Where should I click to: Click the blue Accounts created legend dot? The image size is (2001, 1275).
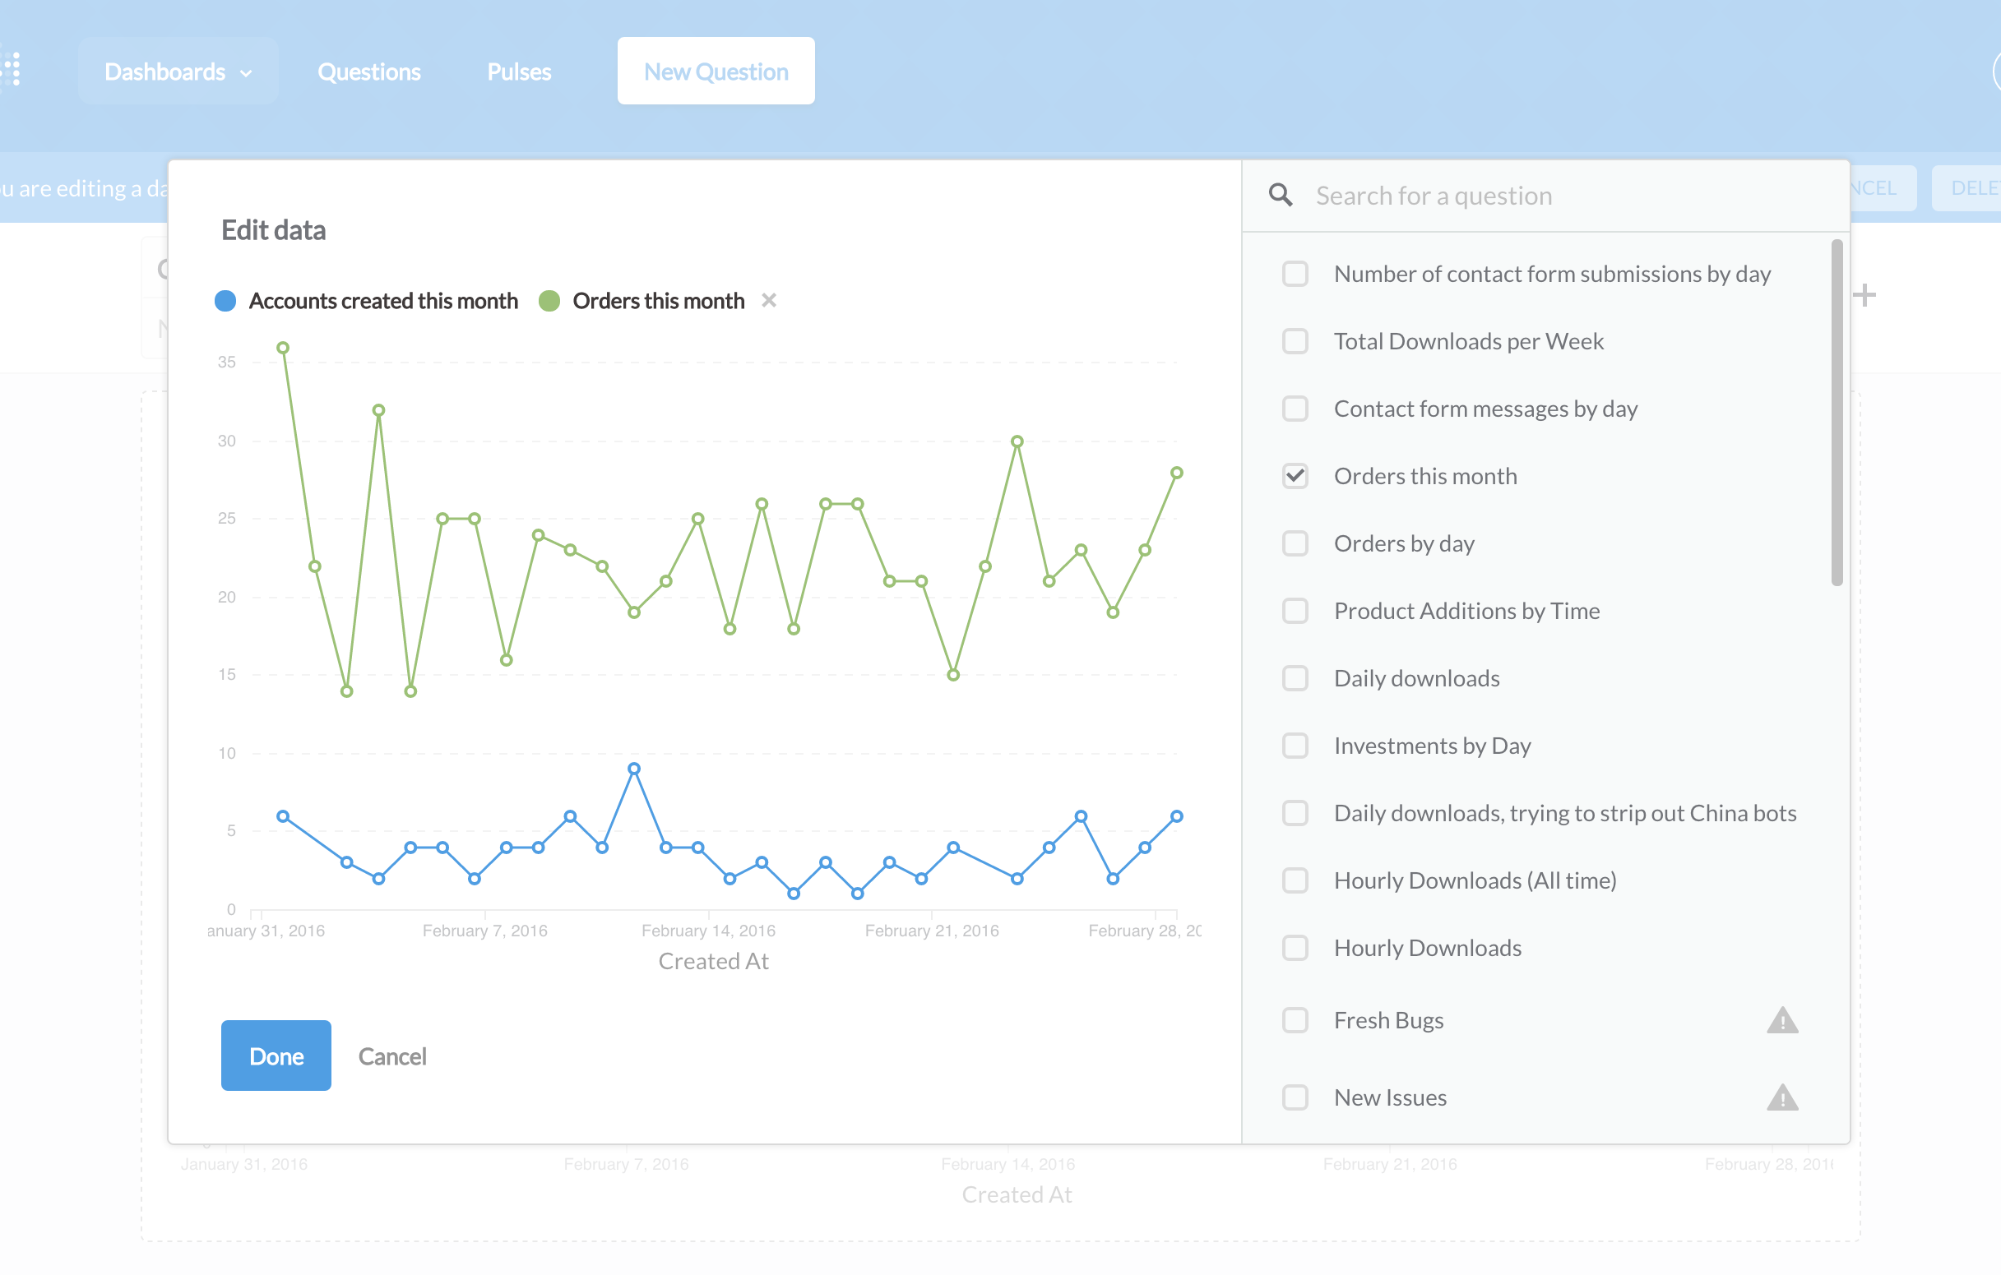pyautogui.click(x=225, y=301)
